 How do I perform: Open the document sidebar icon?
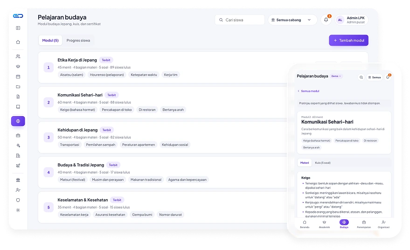coord(18,97)
